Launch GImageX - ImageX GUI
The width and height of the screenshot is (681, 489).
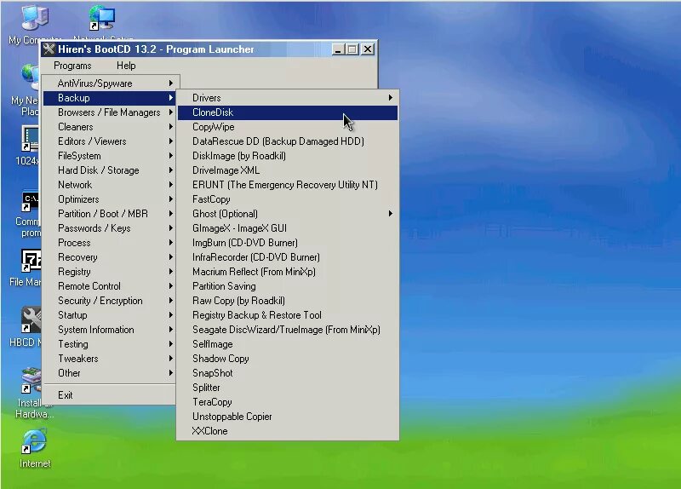[x=288, y=228]
